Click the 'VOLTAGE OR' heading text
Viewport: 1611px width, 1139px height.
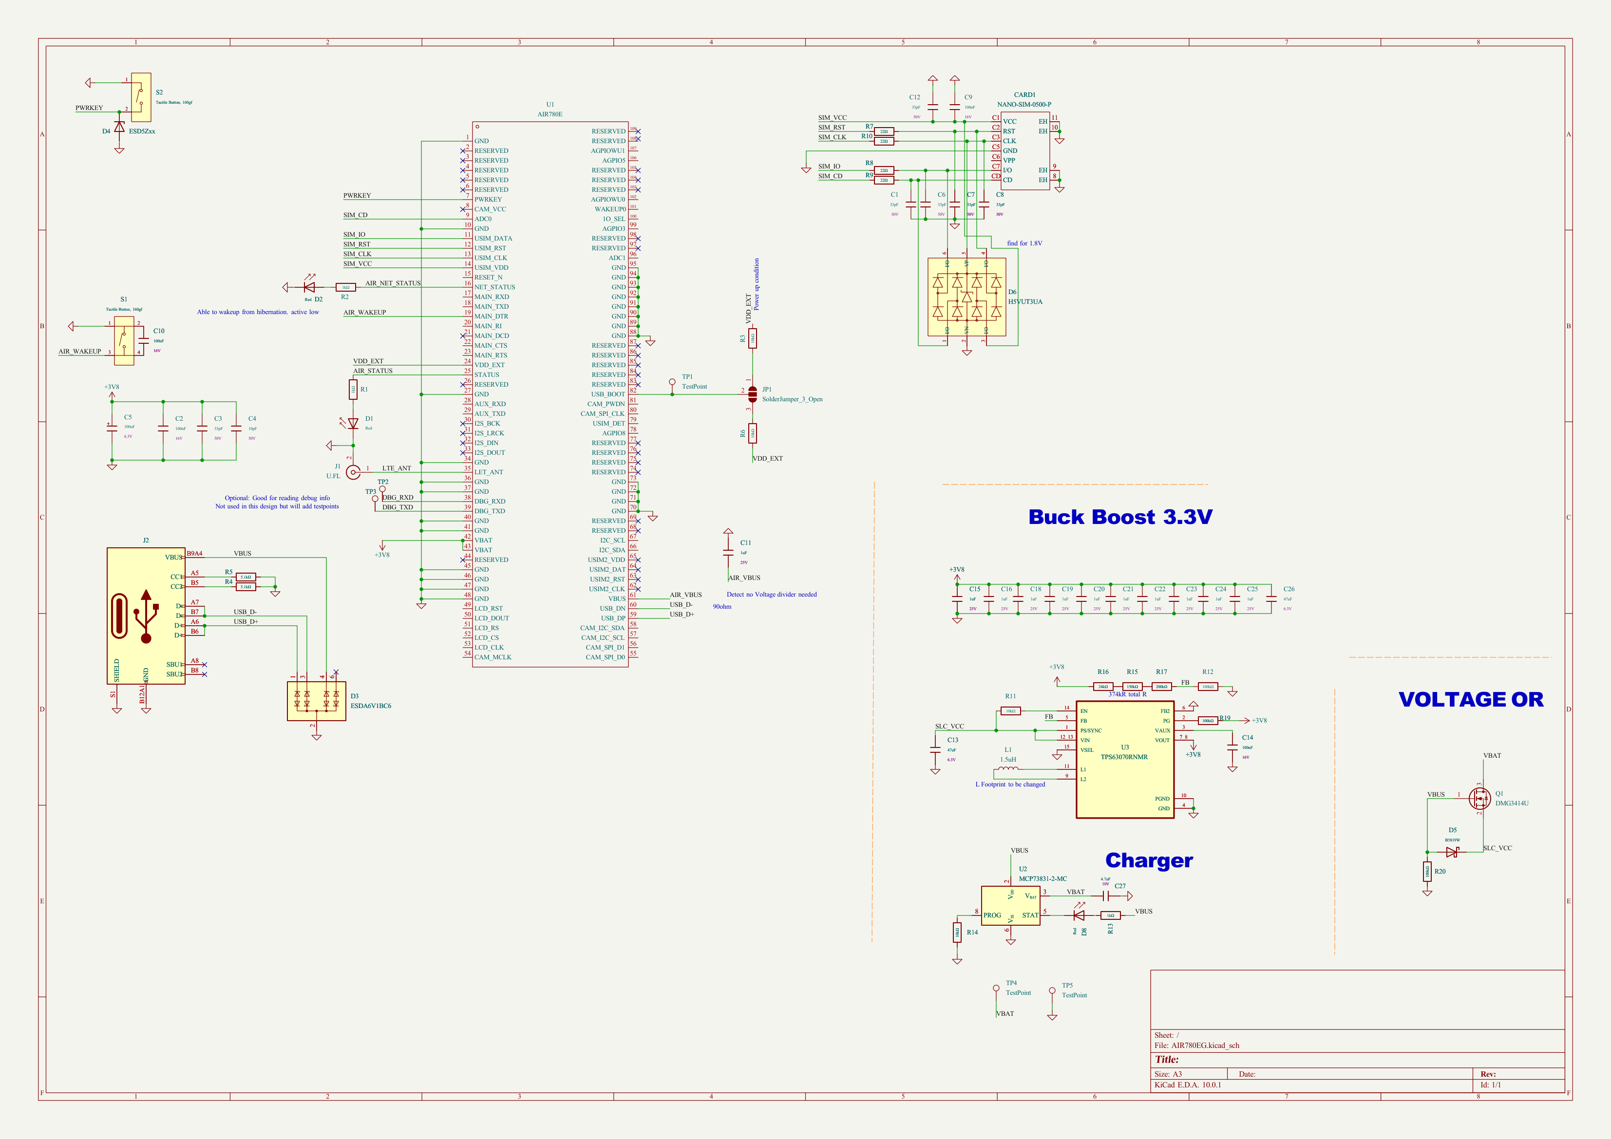click(x=1471, y=699)
